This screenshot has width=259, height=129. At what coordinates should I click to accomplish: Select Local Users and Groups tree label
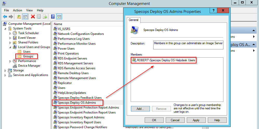(34, 47)
